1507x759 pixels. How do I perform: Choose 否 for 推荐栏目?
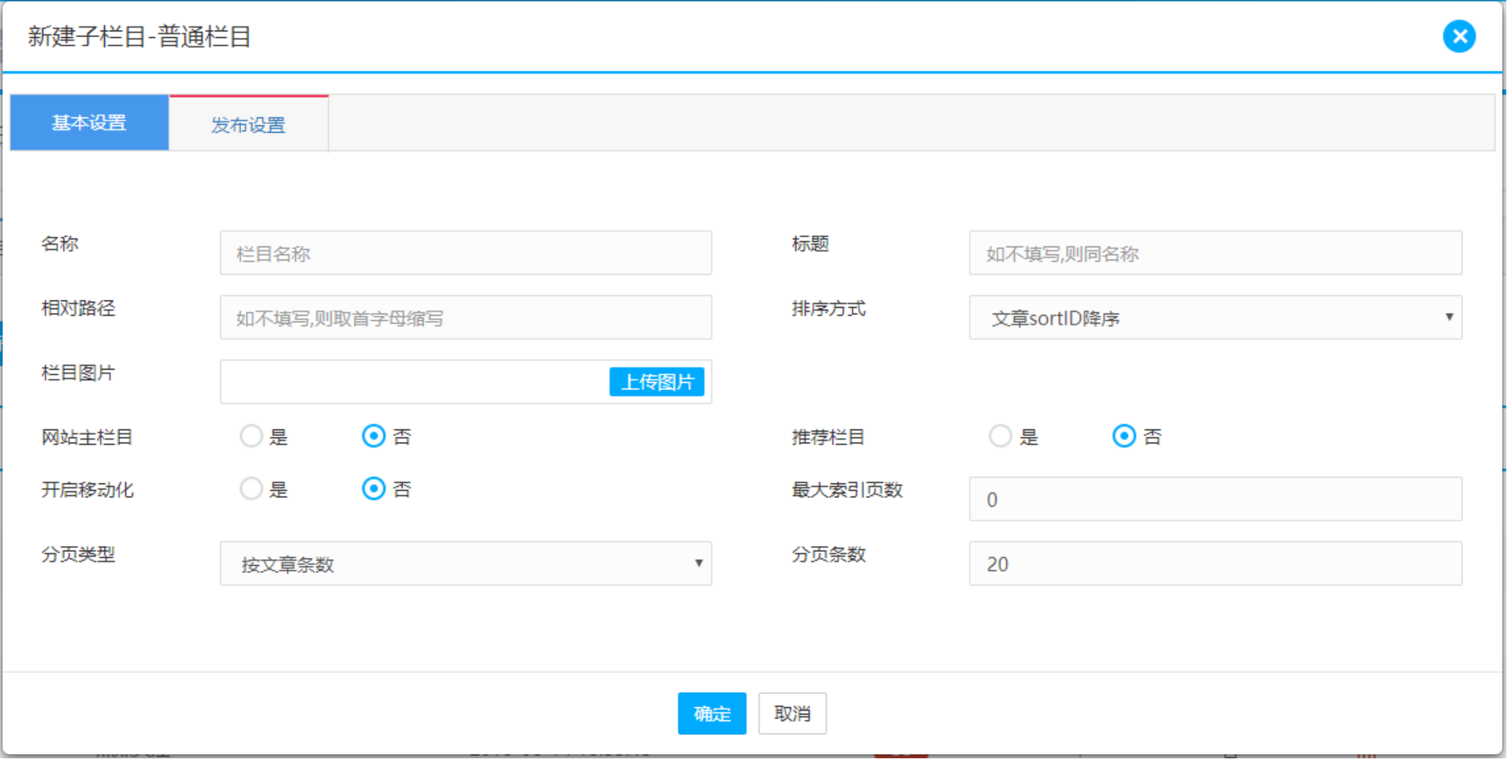(1124, 436)
